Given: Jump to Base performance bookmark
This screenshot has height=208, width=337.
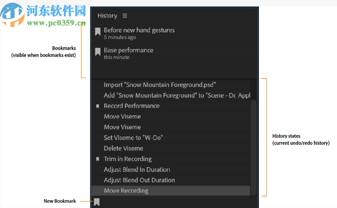Looking at the screenshot, I should click(129, 50).
